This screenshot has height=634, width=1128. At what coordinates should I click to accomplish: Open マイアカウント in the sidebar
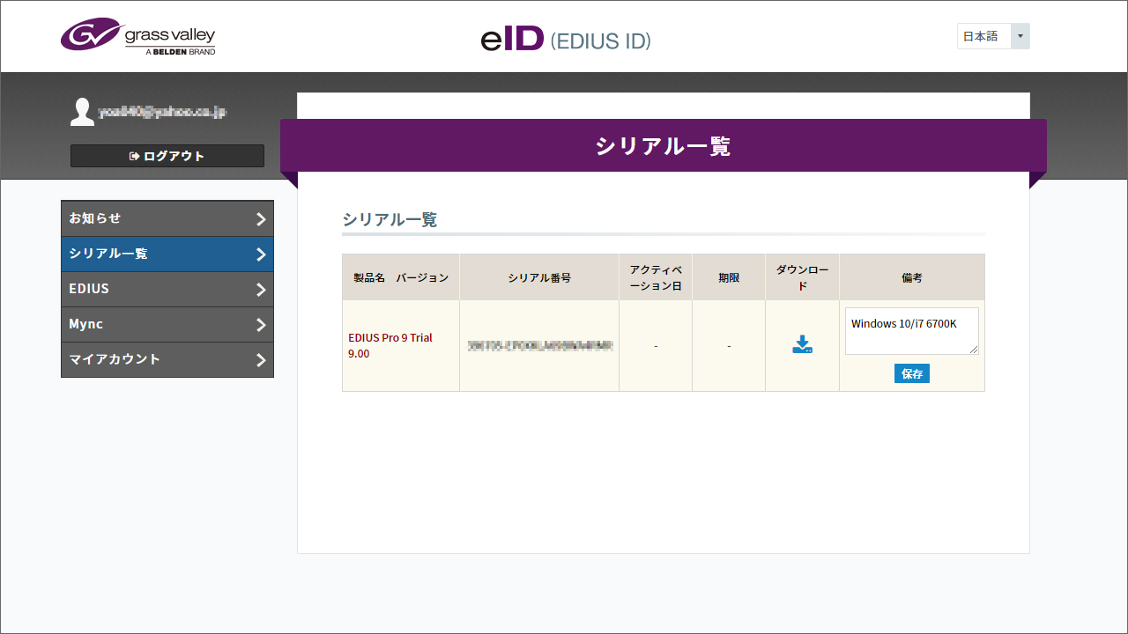coord(167,359)
